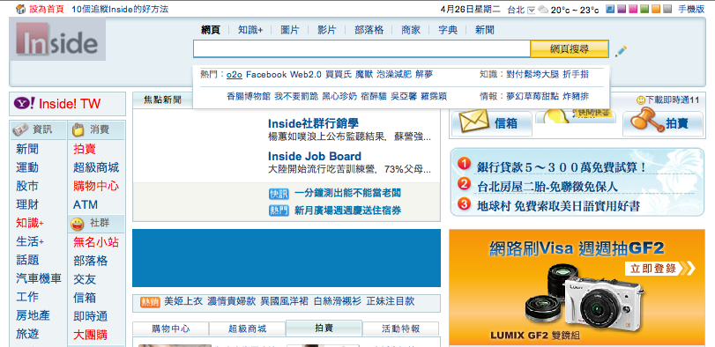
Task: Click the light bulb 快問快答 button
Action: tap(576, 116)
